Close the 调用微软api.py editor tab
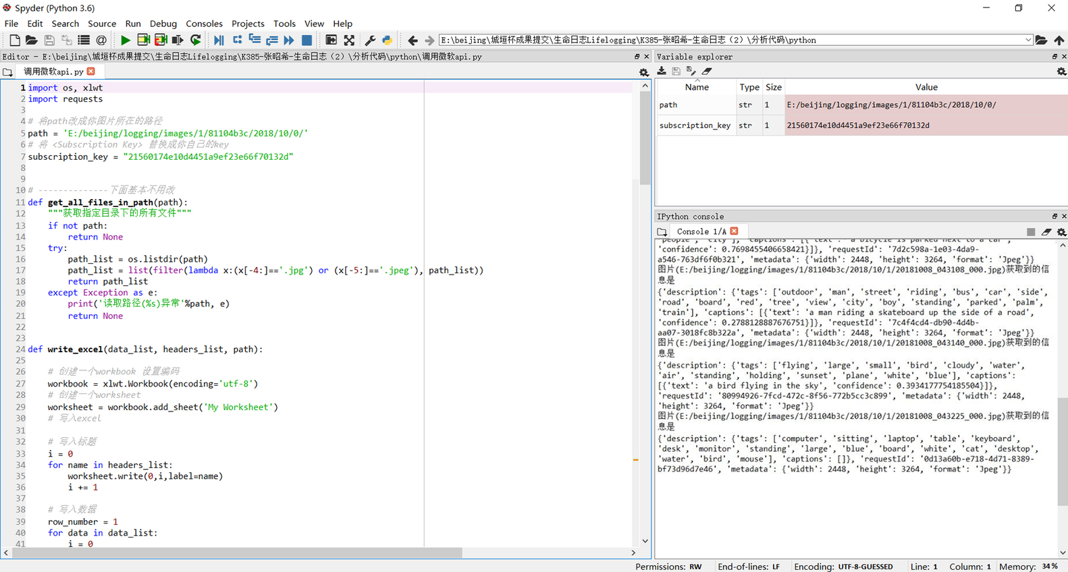The width and height of the screenshot is (1068, 572). (x=91, y=71)
